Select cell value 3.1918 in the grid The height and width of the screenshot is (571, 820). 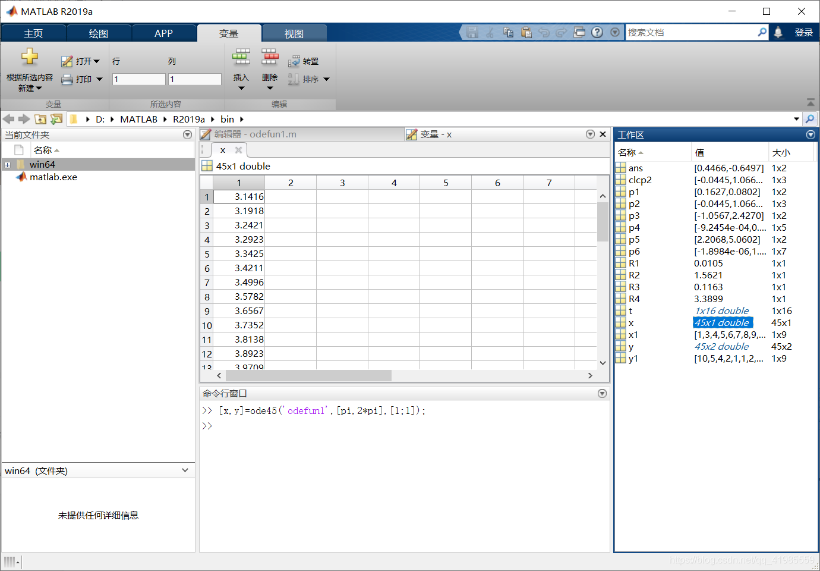tap(239, 211)
